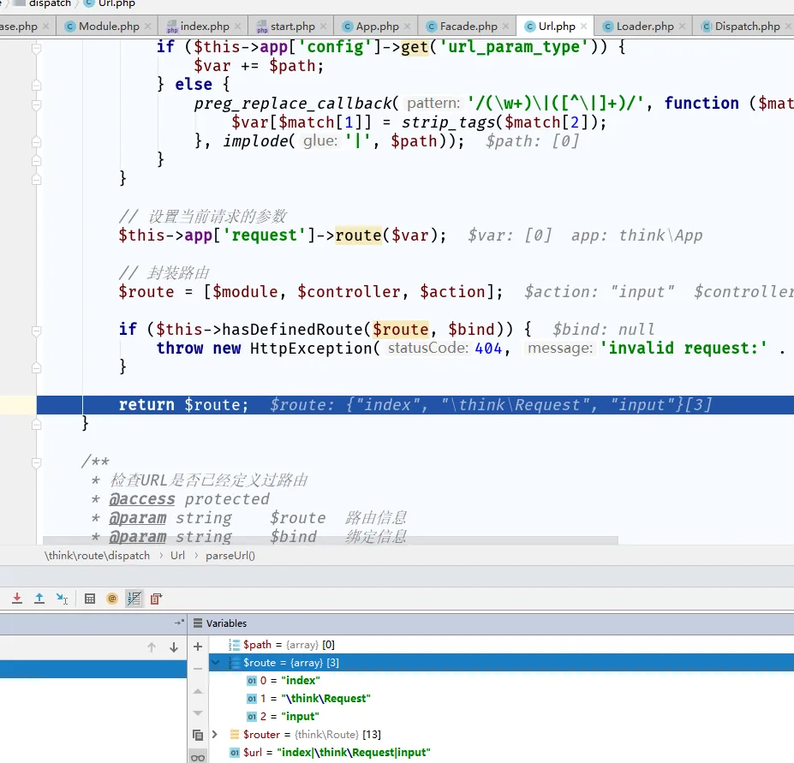The image size is (794, 763).
Task: Click the orange @ debugger toolbar icon
Action: pyautogui.click(x=111, y=599)
